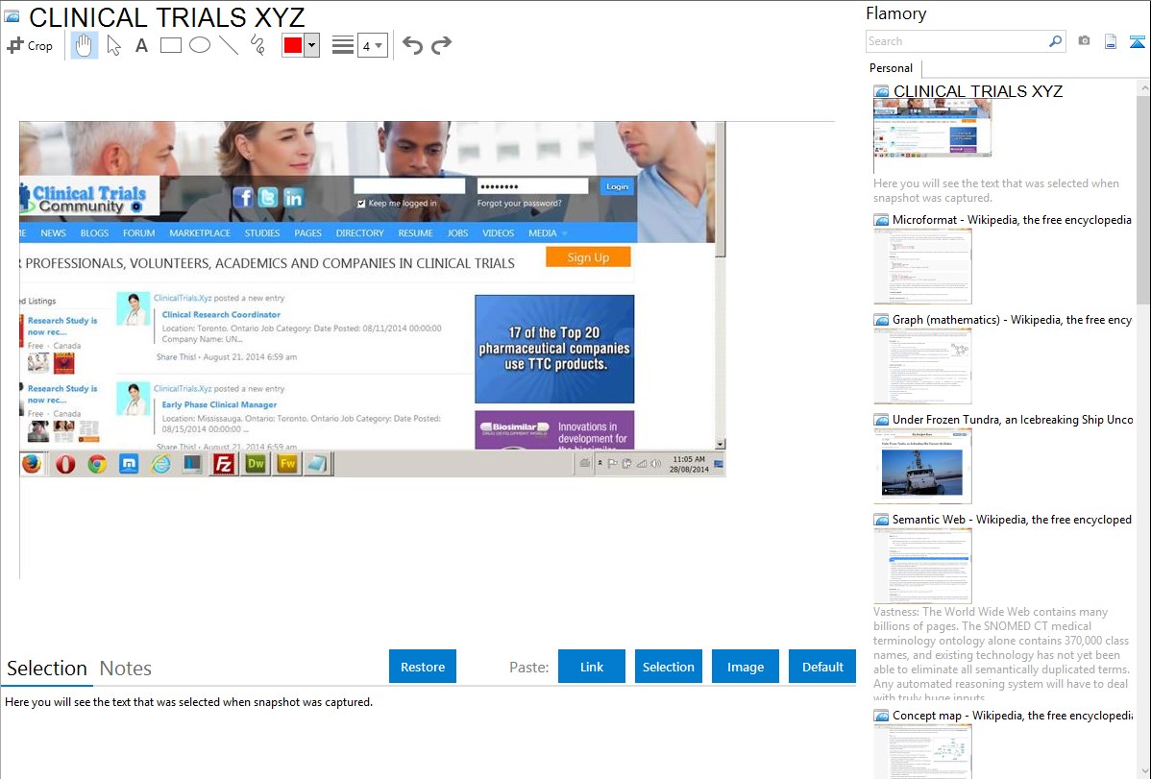Click the LinkedIn icon in the snapshot
Image resolution: width=1151 pixels, height=779 pixels.
point(293,198)
